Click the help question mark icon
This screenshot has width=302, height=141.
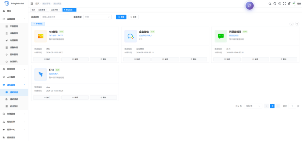pos(280,4)
